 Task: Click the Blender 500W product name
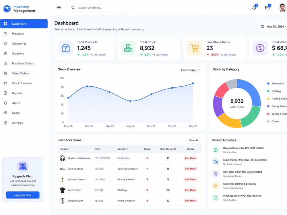pyautogui.click(x=75, y=201)
